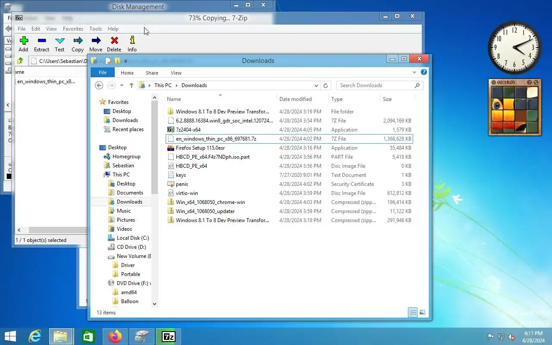Image resolution: width=552 pixels, height=345 pixels.
Task: Click the New folder icon in quick access toolbar
Action: pos(117,61)
